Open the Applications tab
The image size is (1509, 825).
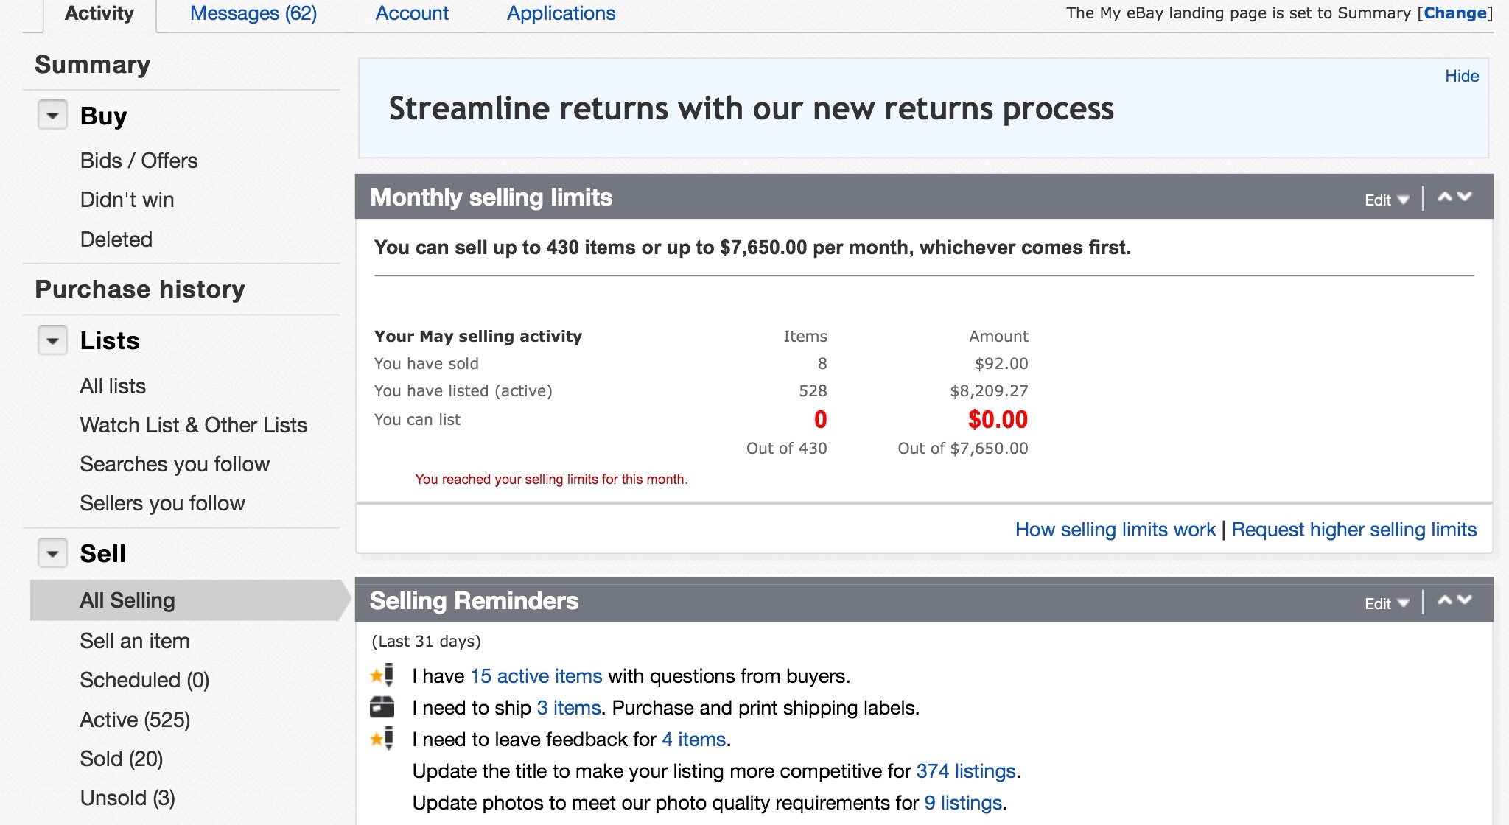(561, 13)
